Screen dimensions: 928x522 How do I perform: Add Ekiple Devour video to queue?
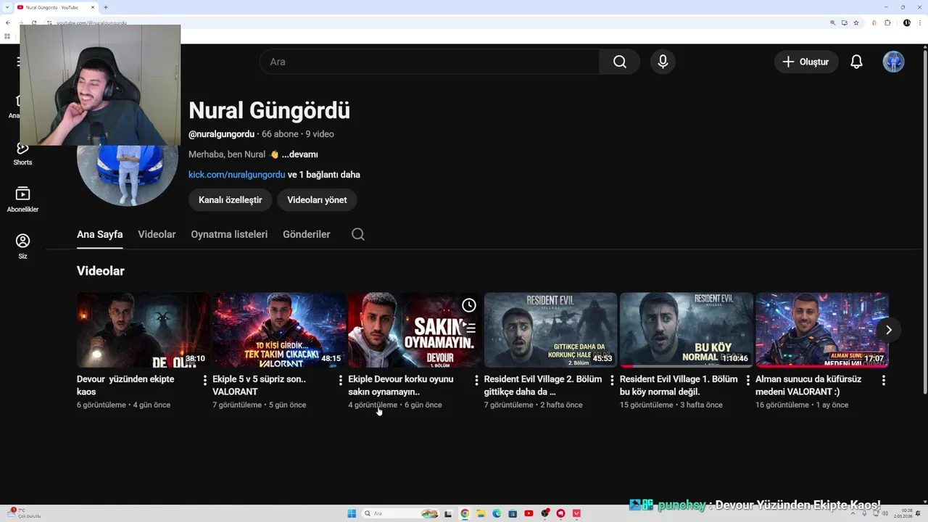(x=469, y=328)
